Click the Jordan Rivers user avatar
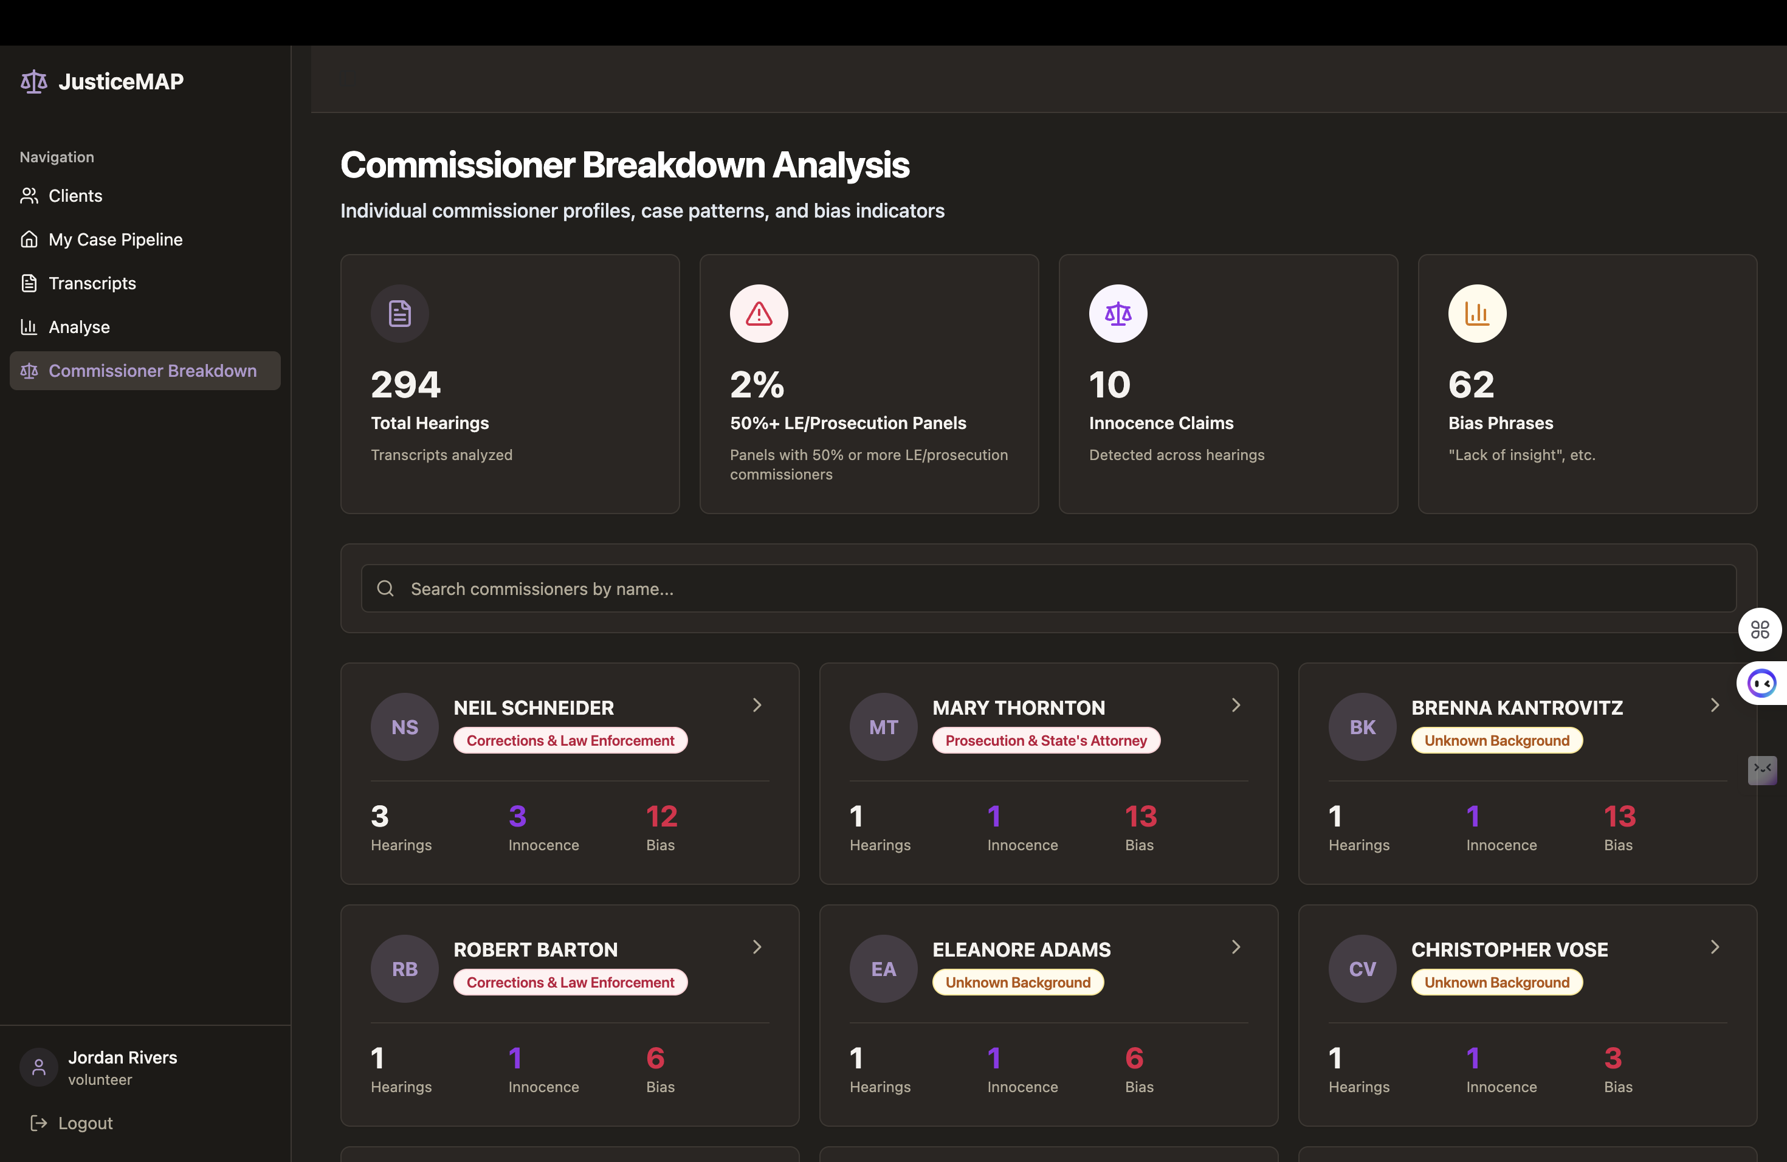 pos(39,1067)
